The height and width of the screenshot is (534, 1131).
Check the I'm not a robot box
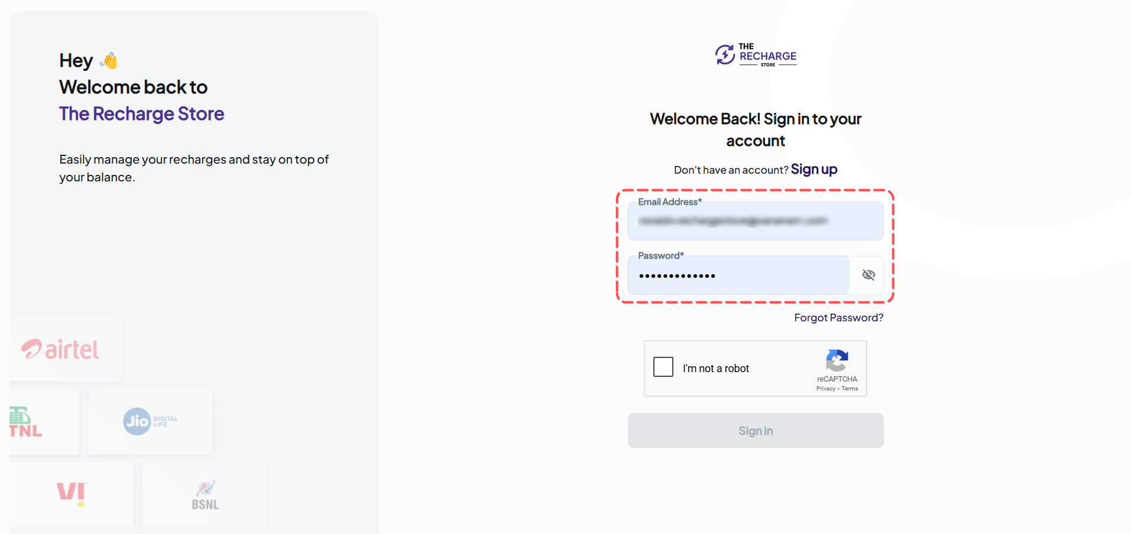(x=663, y=367)
